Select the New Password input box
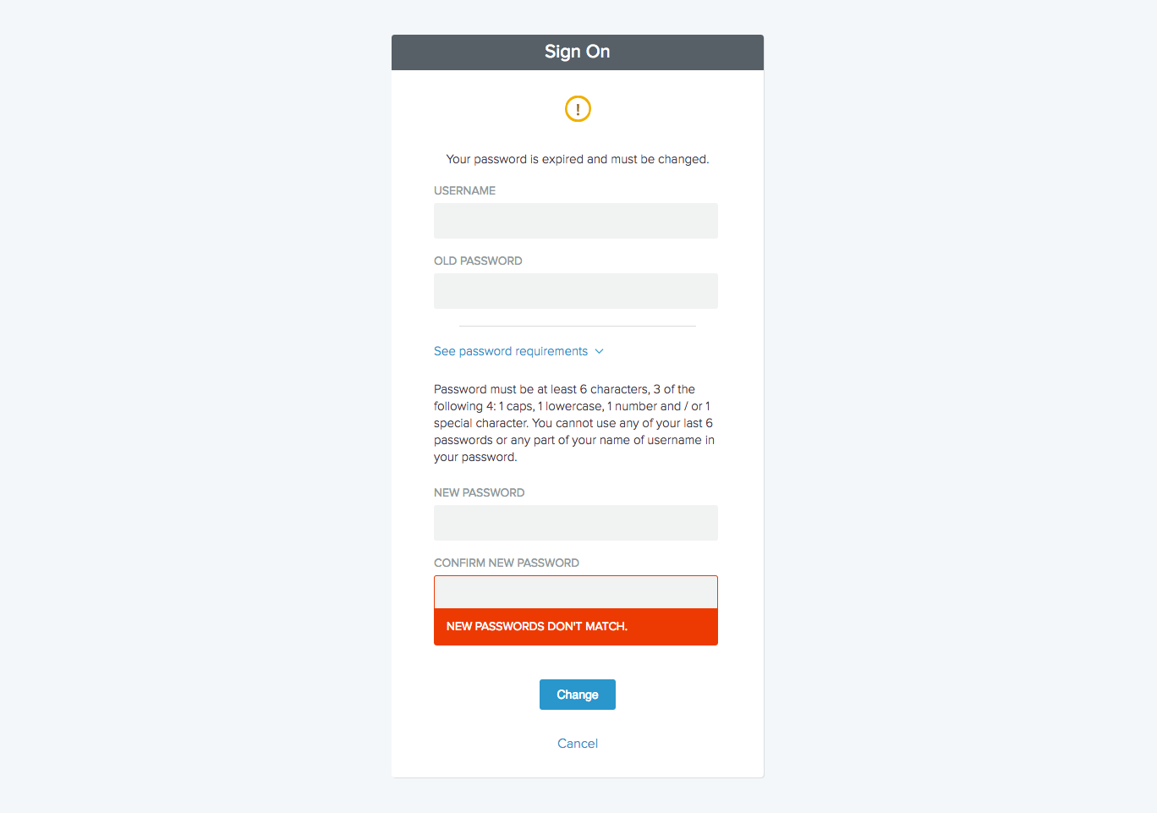1157x813 pixels. tap(575, 523)
